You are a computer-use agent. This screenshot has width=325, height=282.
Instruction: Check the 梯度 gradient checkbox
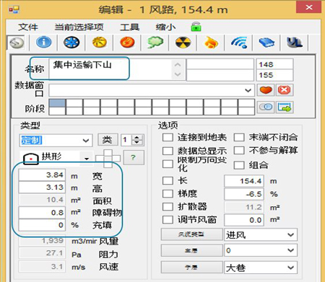coord(168,193)
